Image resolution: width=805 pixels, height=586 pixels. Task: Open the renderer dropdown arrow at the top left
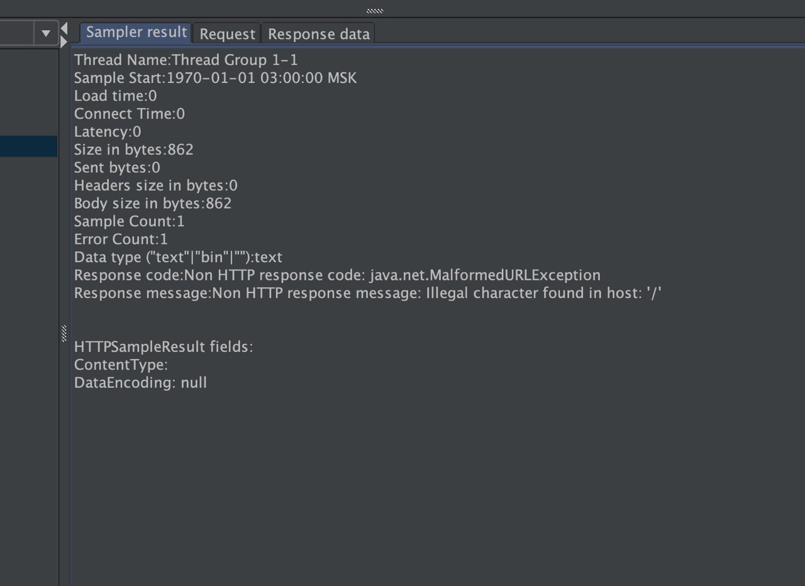click(45, 33)
